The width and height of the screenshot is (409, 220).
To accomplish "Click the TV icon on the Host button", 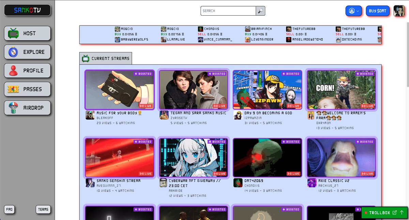I will [14, 33].
